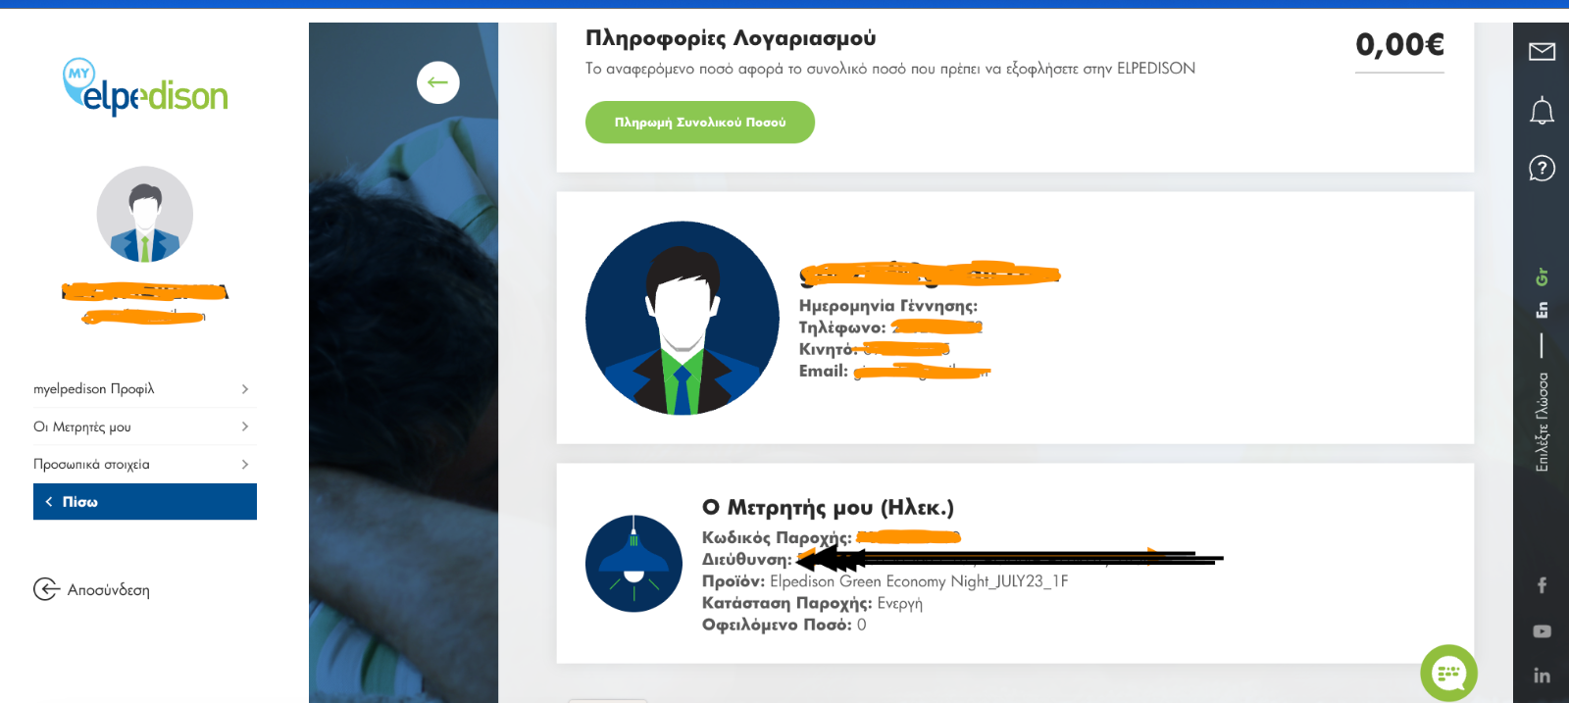Click Κωδικός Παροχής label
1569x703 pixels.
pyautogui.click(x=777, y=537)
